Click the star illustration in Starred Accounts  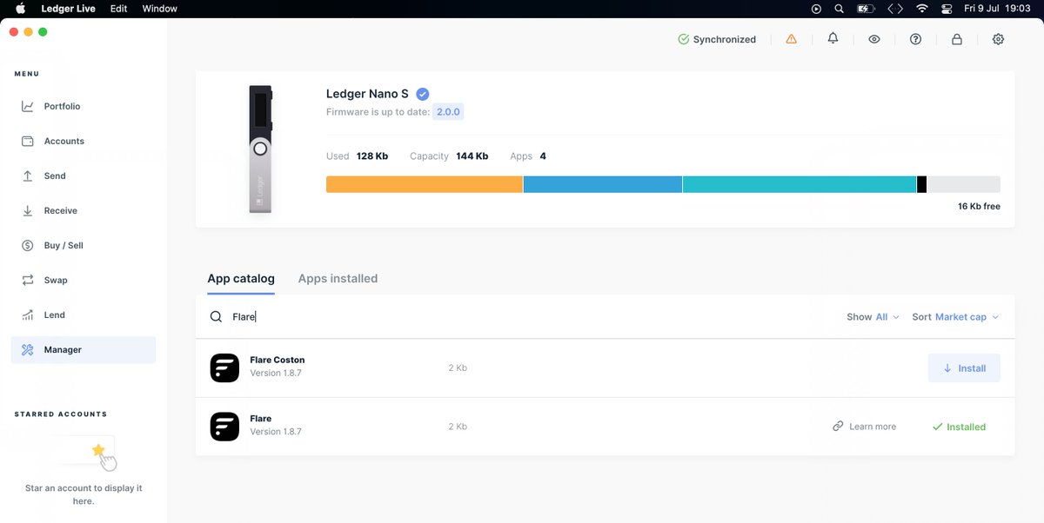point(98,449)
